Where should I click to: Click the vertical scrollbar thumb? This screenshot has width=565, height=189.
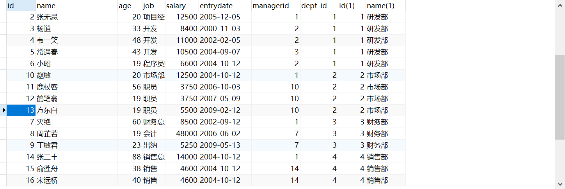click(x=560, y=97)
